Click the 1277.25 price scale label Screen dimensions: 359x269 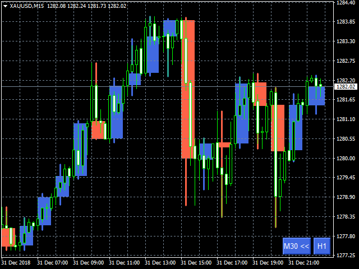pos(346,256)
